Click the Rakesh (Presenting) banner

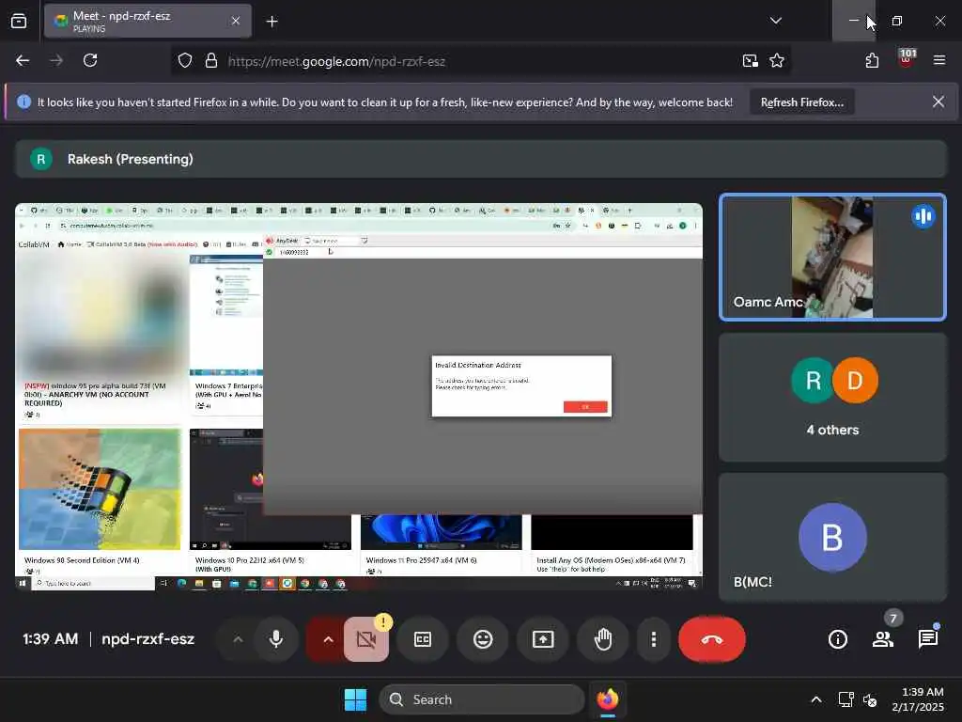[481, 159]
